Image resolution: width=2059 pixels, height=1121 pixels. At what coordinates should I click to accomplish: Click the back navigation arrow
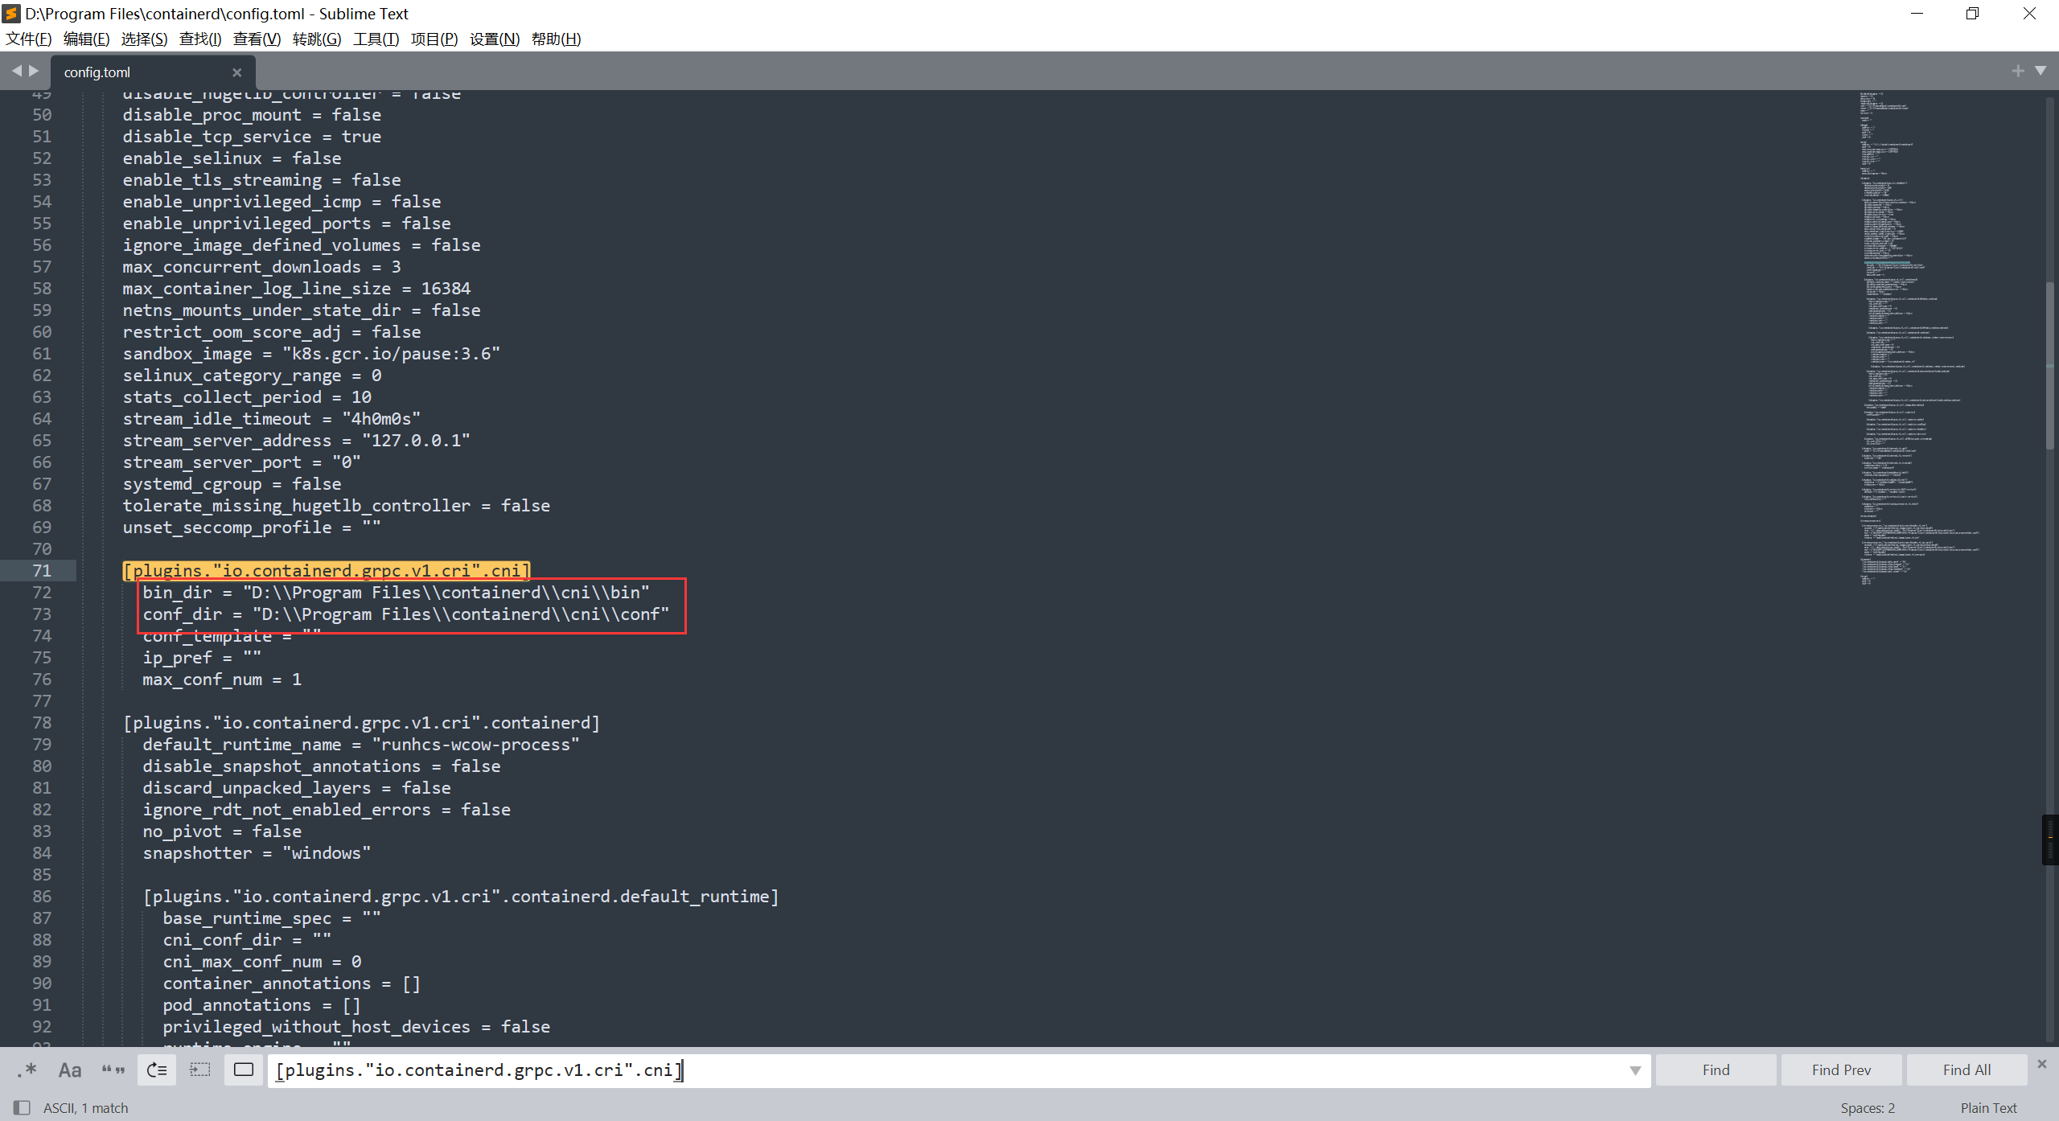coord(16,71)
